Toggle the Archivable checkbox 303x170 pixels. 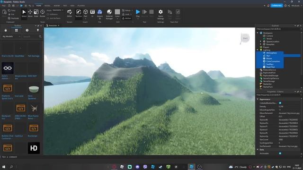(280, 153)
